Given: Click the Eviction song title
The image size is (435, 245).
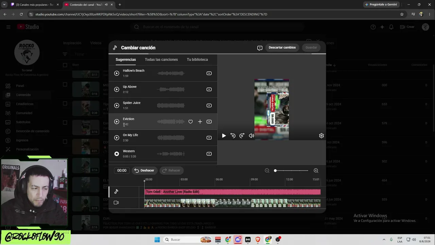Looking at the screenshot, I should [128, 119].
